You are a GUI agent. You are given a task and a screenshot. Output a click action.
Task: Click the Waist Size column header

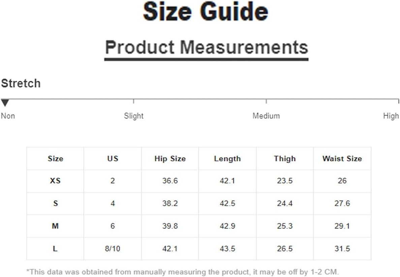[x=342, y=159]
